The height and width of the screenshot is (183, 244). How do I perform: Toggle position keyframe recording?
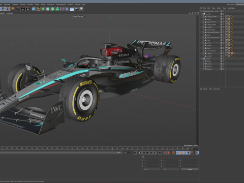177,152
